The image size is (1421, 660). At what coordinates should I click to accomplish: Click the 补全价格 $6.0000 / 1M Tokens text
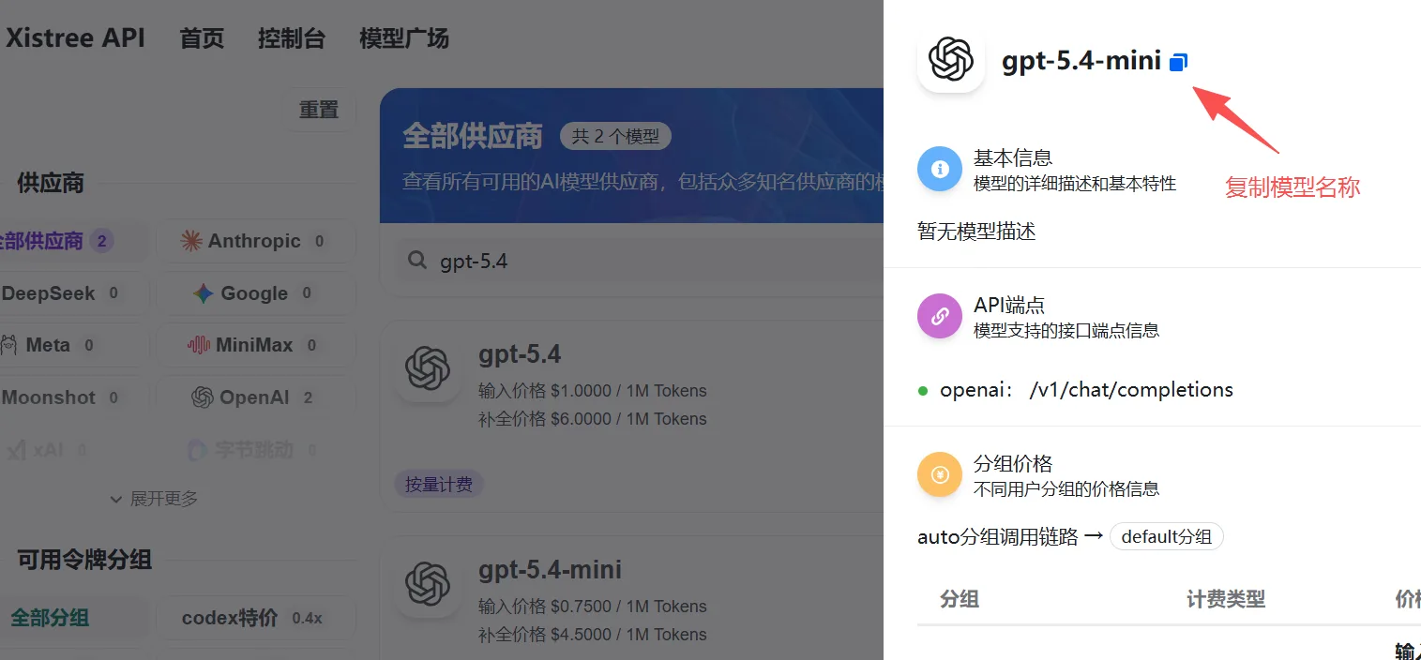click(x=593, y=419)
